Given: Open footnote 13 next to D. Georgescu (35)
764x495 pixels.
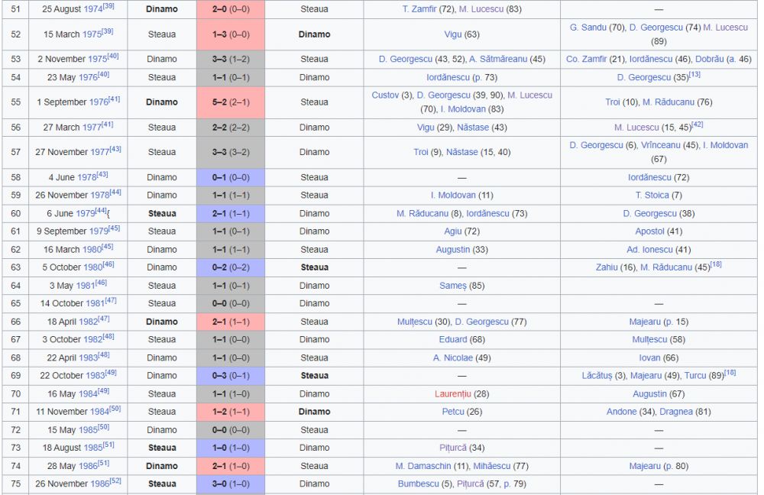Looking at the screenshot, I should coord(694,75).
